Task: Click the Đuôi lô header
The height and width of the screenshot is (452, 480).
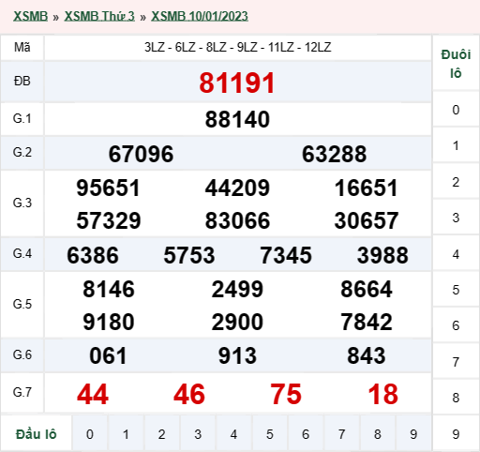Action: (456, 64)
